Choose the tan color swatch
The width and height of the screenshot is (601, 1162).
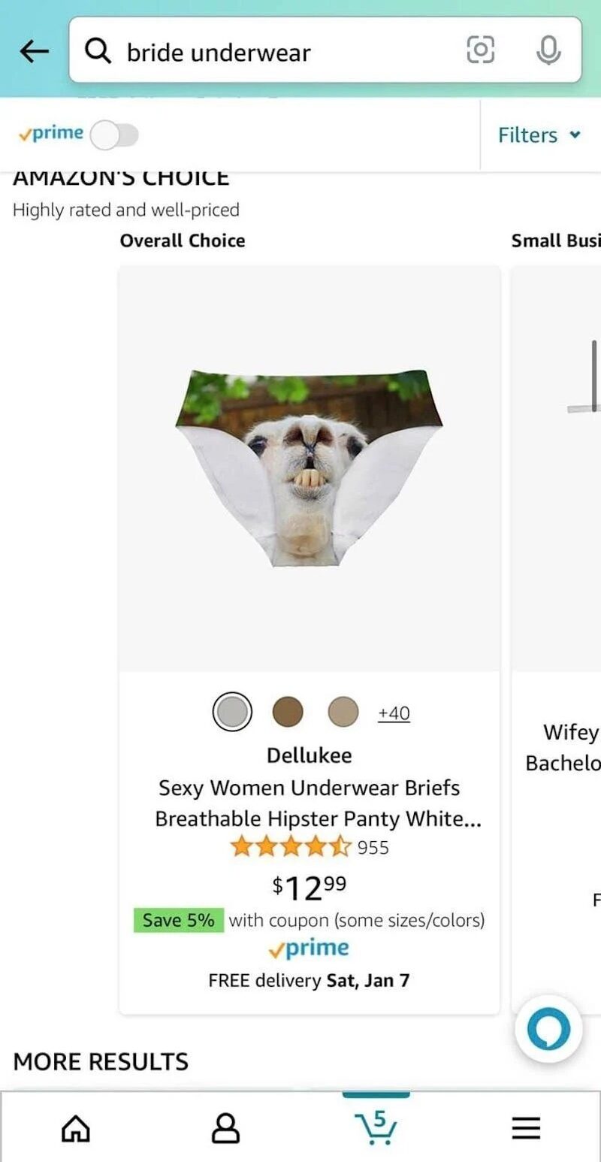(x=343, y=712)
